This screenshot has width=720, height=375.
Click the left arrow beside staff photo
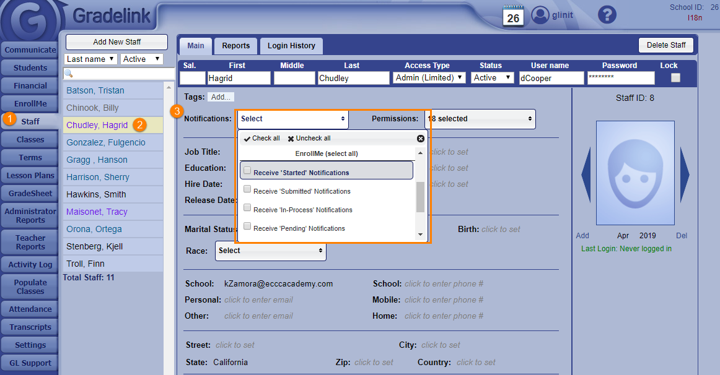coord(586,175)
